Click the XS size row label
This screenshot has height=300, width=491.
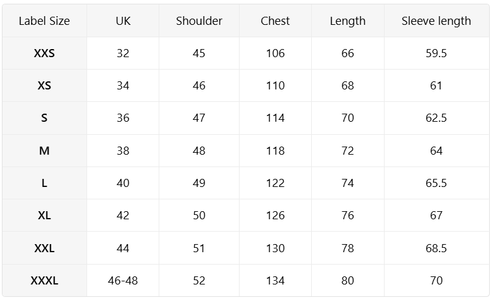coord(44,86)
